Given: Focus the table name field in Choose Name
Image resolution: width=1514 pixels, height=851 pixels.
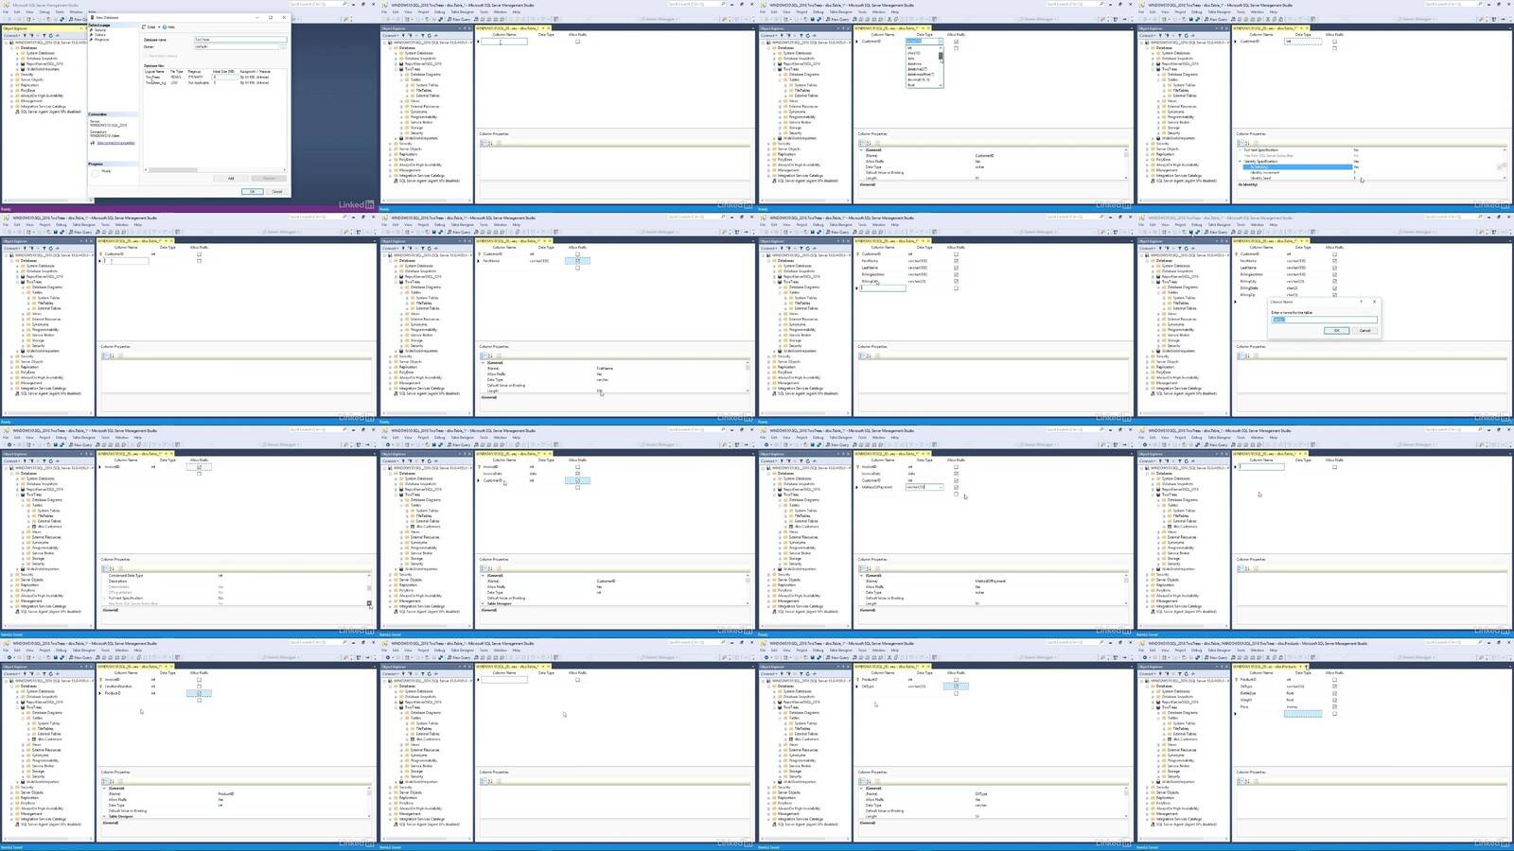Looking at the screenshot, I should [x=1324, y=320].
